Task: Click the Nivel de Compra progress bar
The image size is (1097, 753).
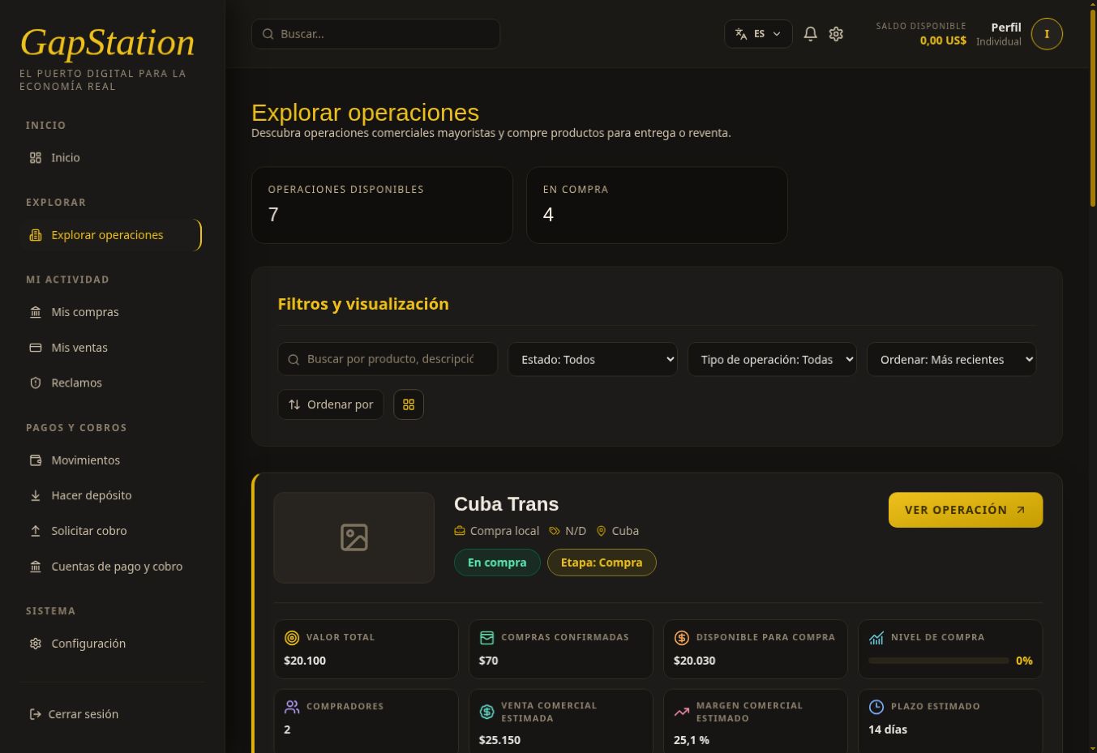Action: [939, 661]
